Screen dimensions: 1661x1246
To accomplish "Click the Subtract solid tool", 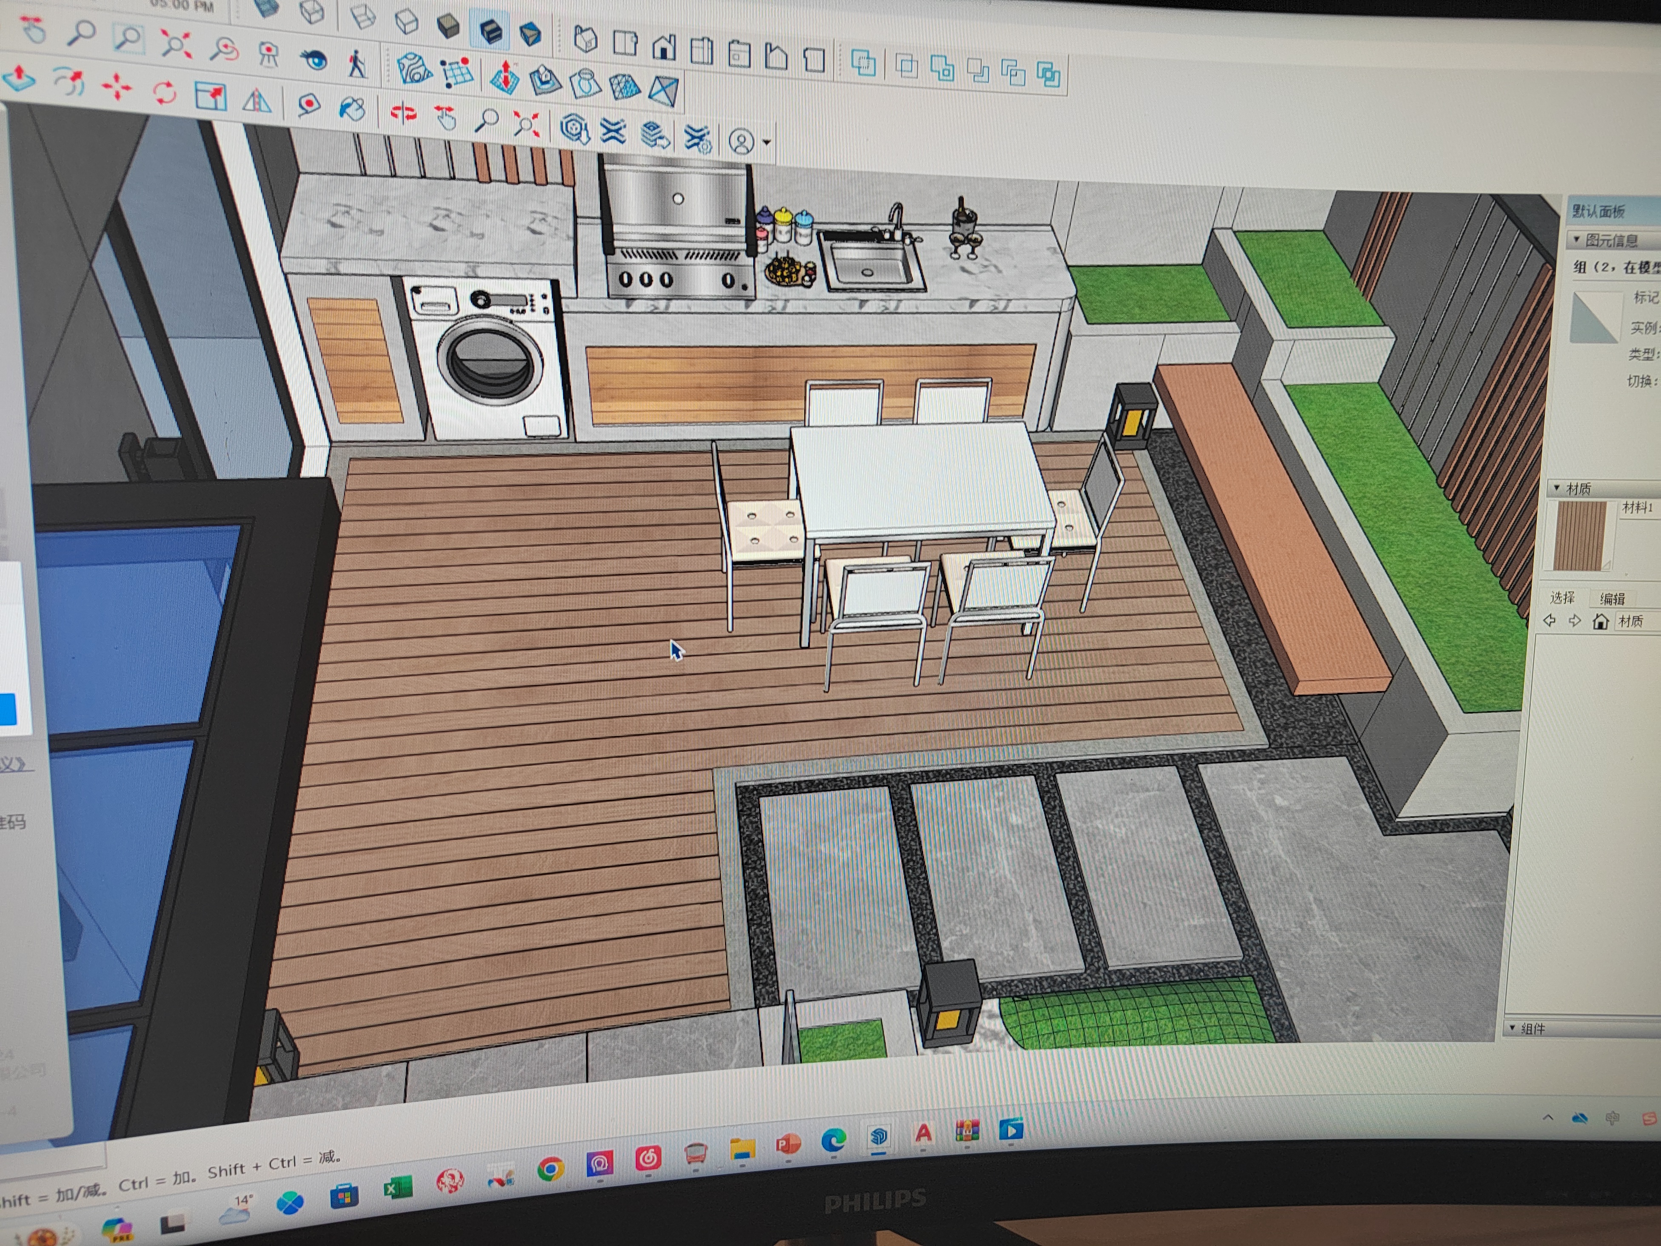I will tap(979, 71).
